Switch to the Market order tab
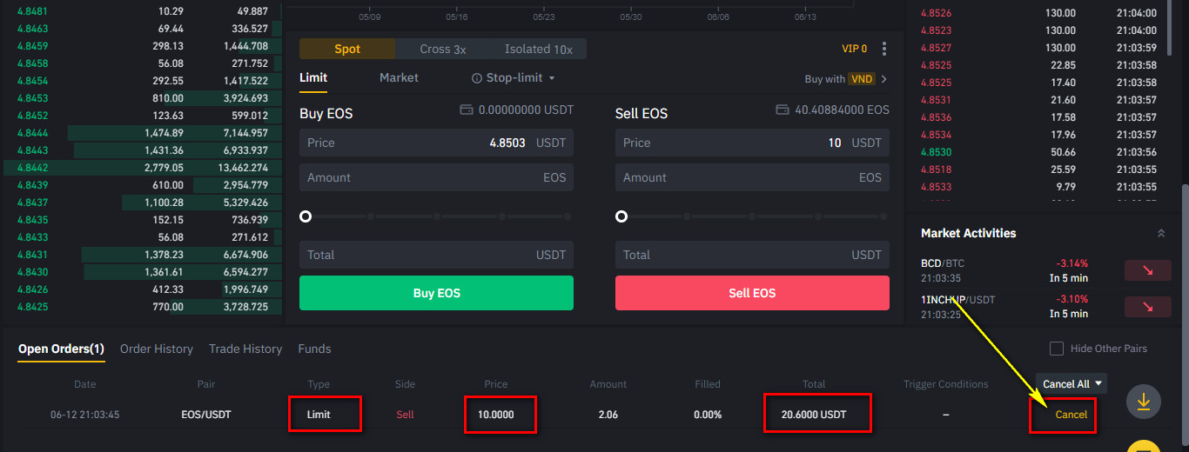This screenshot has height=452, width=1189. click(399, 78)
